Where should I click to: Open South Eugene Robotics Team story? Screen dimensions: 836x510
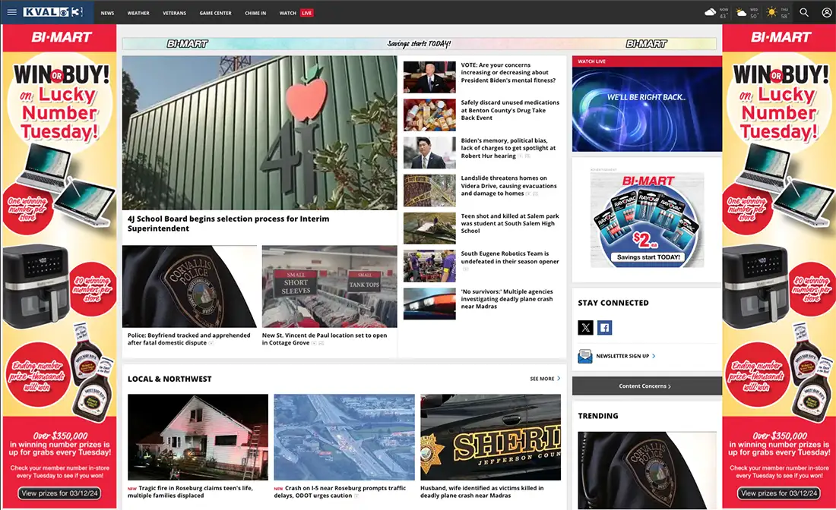click(510, 258)
